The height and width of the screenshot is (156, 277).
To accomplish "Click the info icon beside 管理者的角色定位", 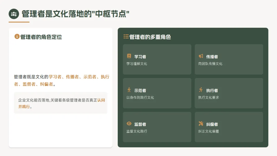I will [x=17, y=36].
